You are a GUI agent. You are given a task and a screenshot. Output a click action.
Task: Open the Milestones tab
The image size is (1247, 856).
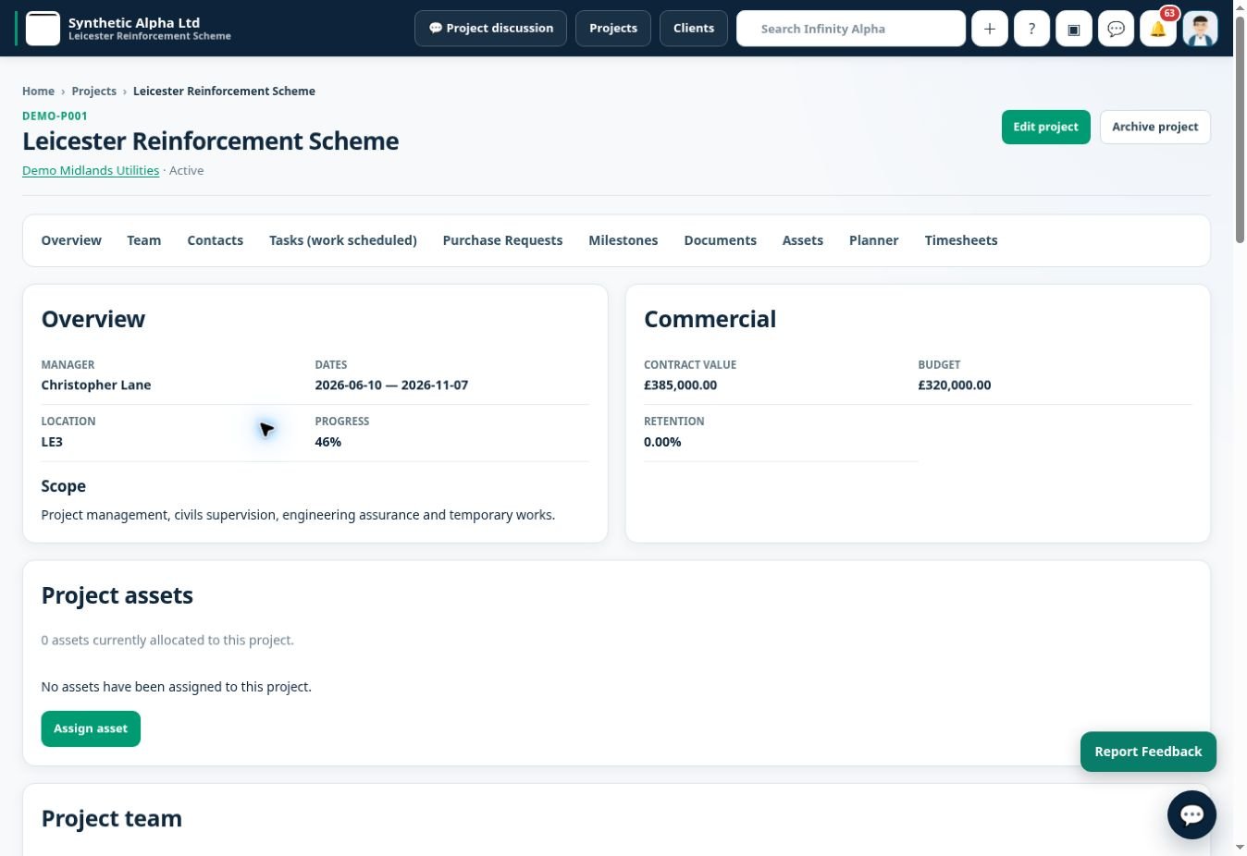point(623,240)
